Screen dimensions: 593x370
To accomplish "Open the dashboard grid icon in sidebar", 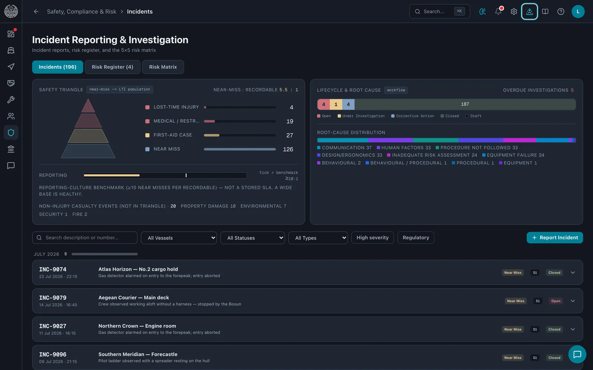I will (x=11, y=34).
